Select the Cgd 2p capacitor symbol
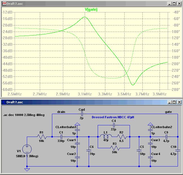The height and width of the screenshot is (175, 183). 81,114
